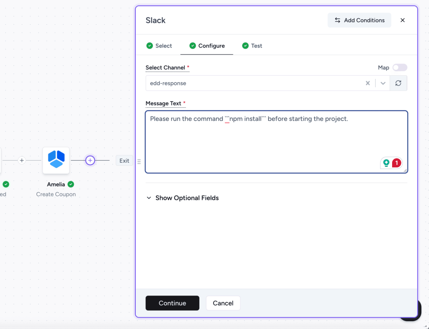
Task: Switch to the Select tab
Action: point(159,46)
